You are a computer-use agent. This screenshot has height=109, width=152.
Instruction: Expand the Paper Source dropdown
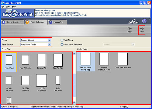pyautogui.click(x=49, y=45)
